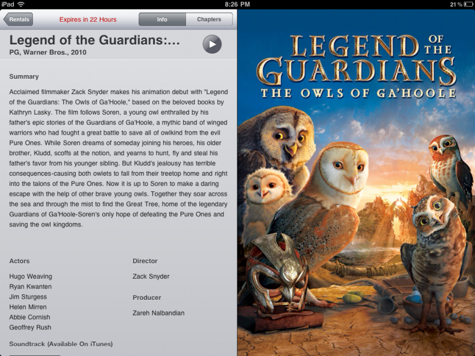Tap the truncated movie title heading
Screen dimensions: 475x356
pyautogui.click(x=95, y=40)
